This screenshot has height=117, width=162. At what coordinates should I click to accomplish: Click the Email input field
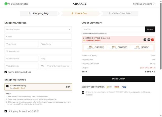coord(38,37)
